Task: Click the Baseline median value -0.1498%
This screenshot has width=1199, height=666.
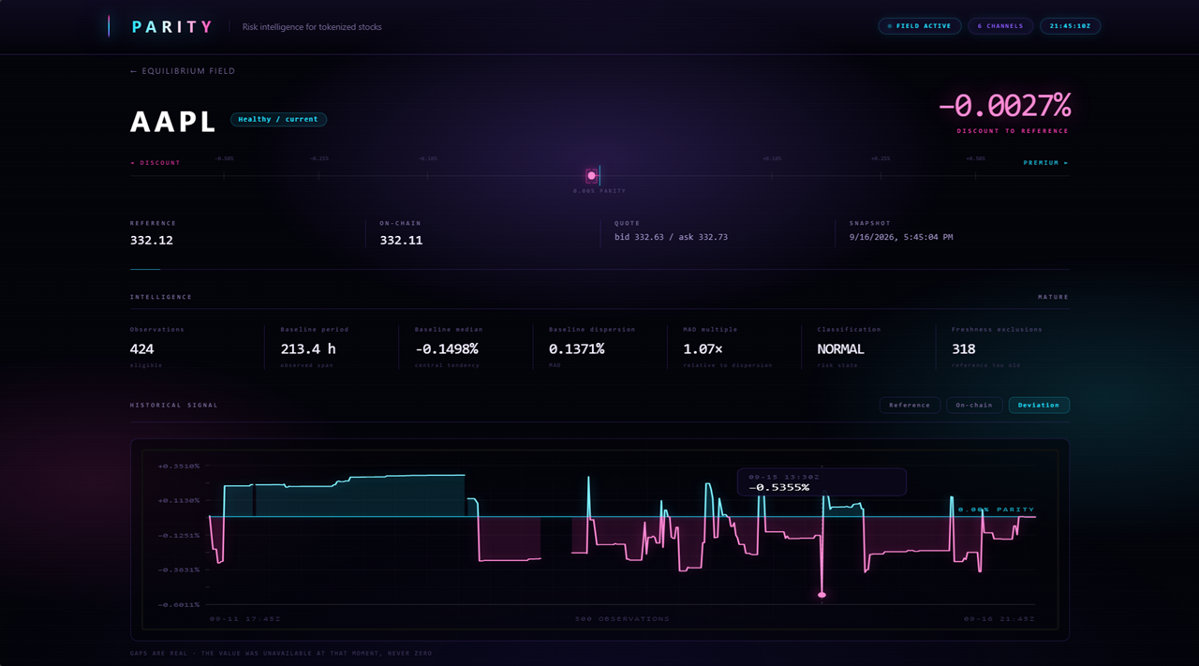Action: 447,349
